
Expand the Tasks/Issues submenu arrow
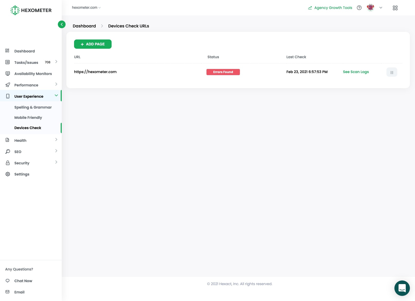pyautogui.click(x=56, y=62)
